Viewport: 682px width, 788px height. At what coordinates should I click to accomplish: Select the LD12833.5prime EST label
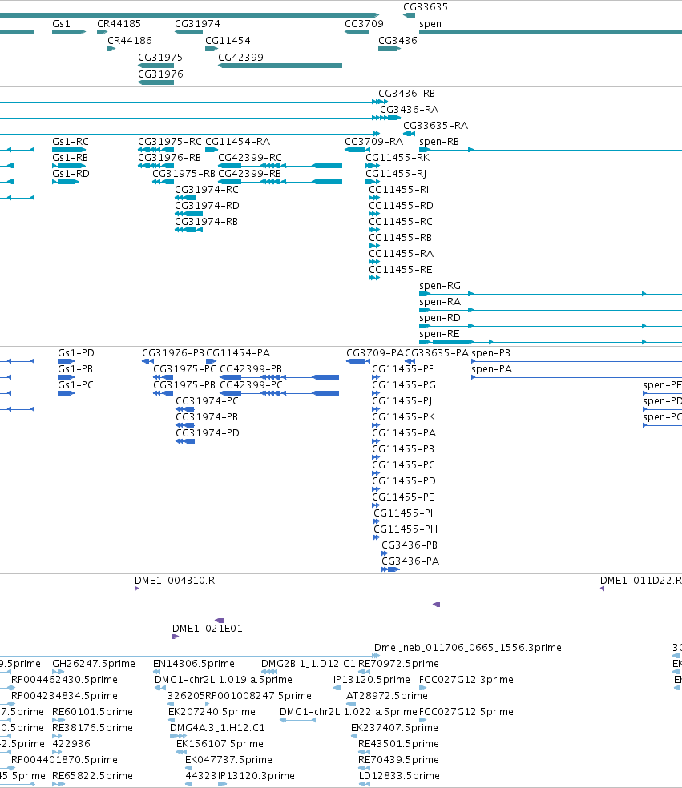[x=399, y=776]
